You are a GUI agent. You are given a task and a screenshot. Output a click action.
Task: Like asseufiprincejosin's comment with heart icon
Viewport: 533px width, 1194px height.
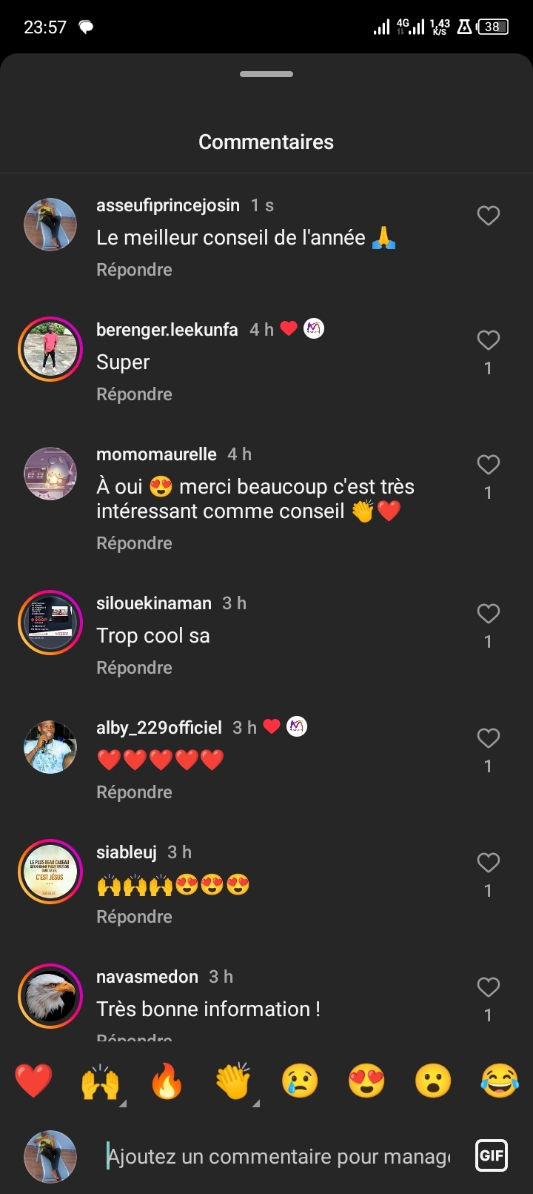pos(488,216)
